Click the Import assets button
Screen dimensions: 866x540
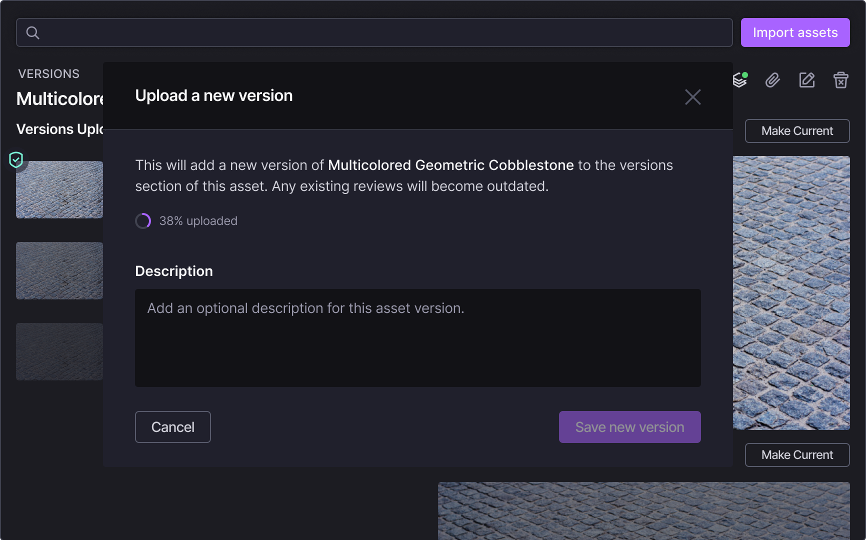795,32
